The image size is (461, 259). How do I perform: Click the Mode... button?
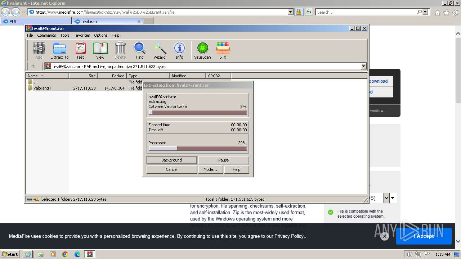pyautogui.click(x=210, y=169)
